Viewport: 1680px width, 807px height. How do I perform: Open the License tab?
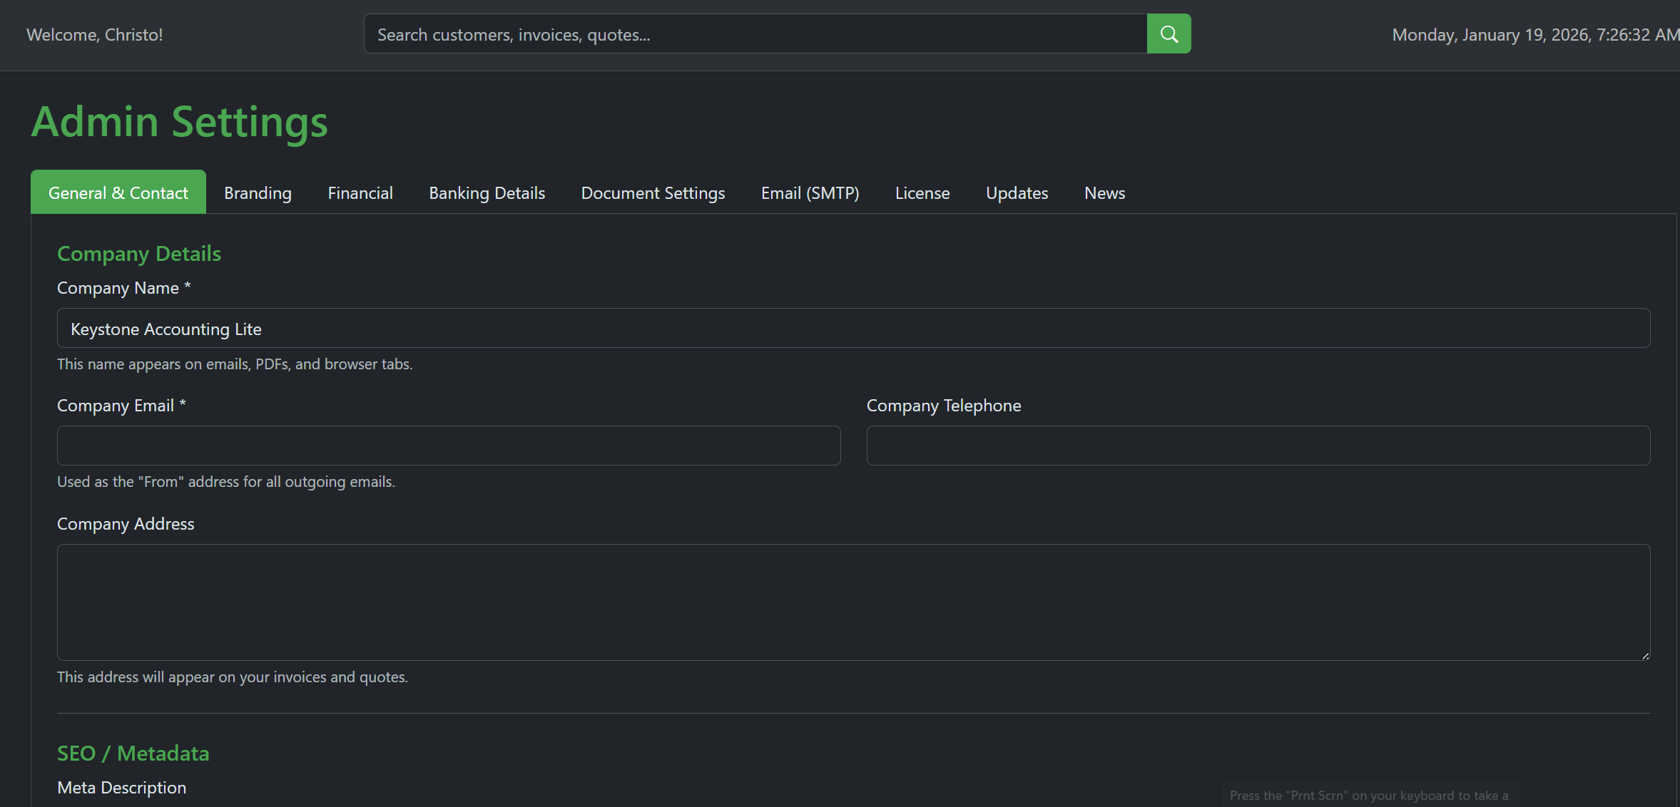click(x=922, y=192)
